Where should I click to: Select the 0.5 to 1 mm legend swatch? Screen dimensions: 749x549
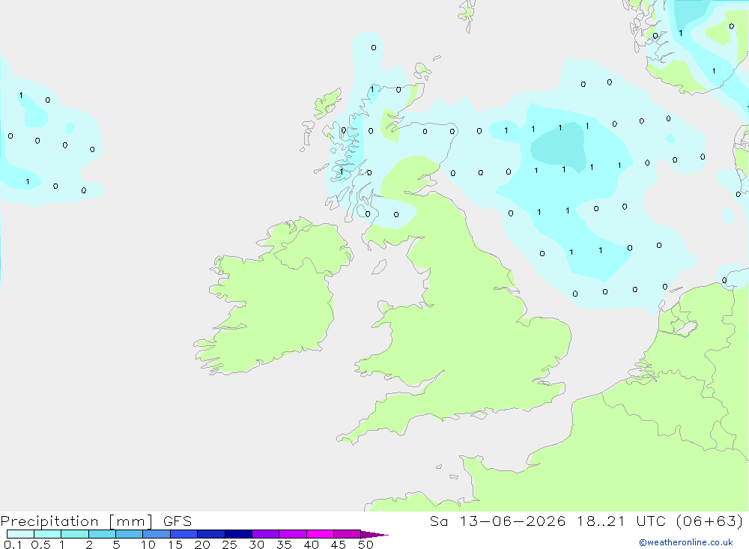pos(47,534)
